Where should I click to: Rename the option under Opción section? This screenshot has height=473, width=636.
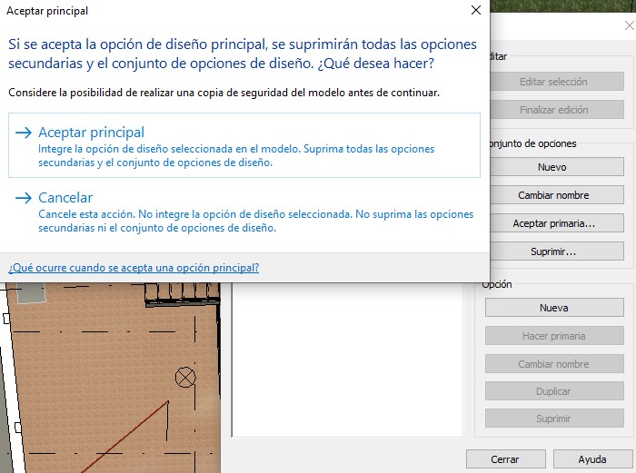(552, 364)
